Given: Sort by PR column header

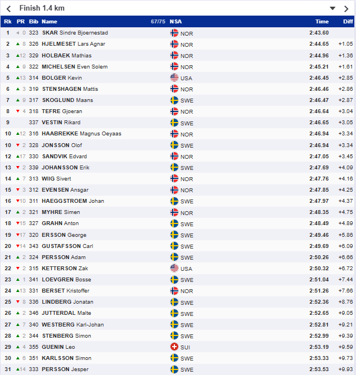Looking at the screenshot, I should tap(21, 22).
